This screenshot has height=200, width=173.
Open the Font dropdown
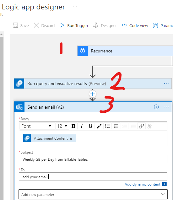[37, 126]
